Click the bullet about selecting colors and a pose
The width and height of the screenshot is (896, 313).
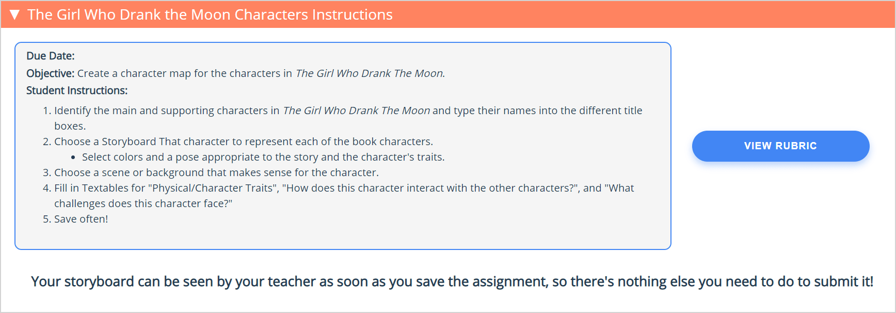coord(263,157)
